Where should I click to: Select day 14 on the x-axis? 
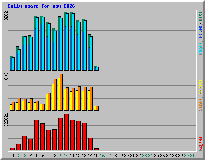pyautogui.click(x=90, y=156)
